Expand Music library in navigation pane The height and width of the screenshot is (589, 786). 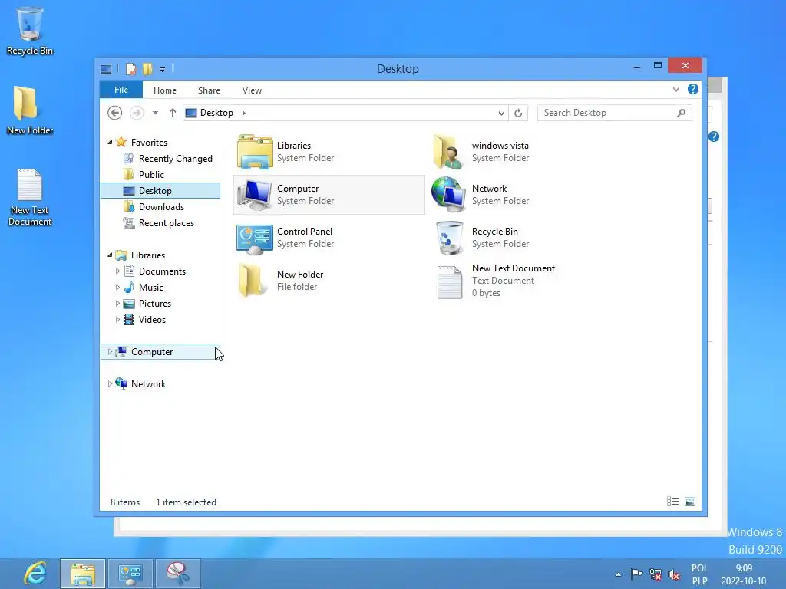117,287
